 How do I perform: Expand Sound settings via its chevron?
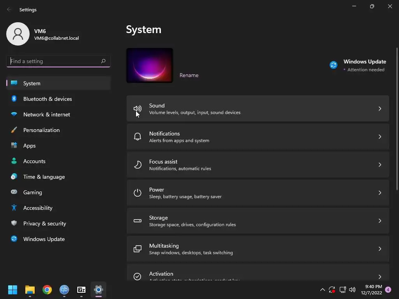(x=380, y=109)
